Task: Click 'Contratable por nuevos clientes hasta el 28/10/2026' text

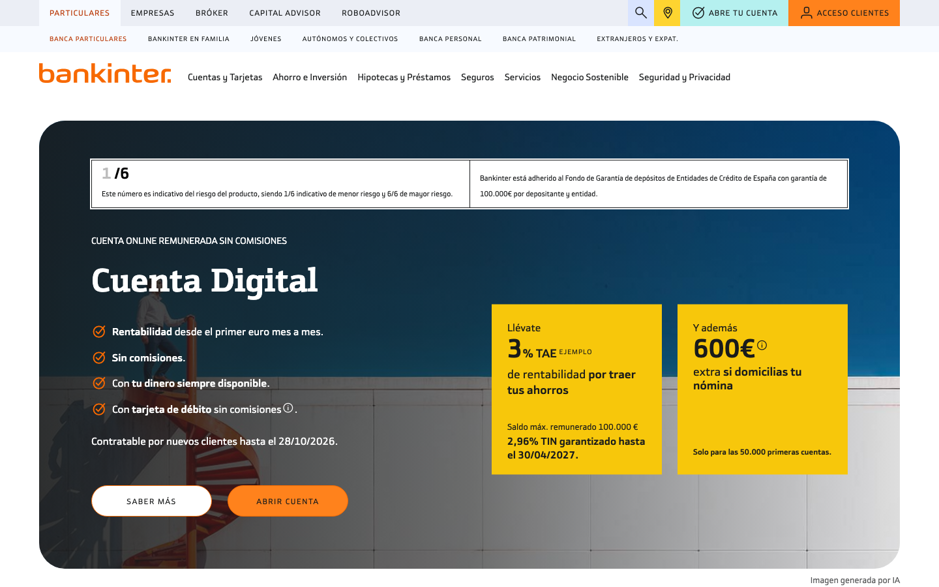Action: coord(215,442)
